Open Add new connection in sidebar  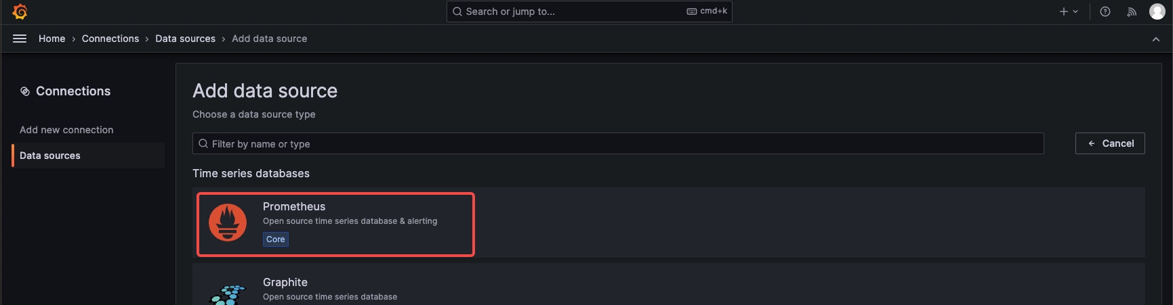66,130
